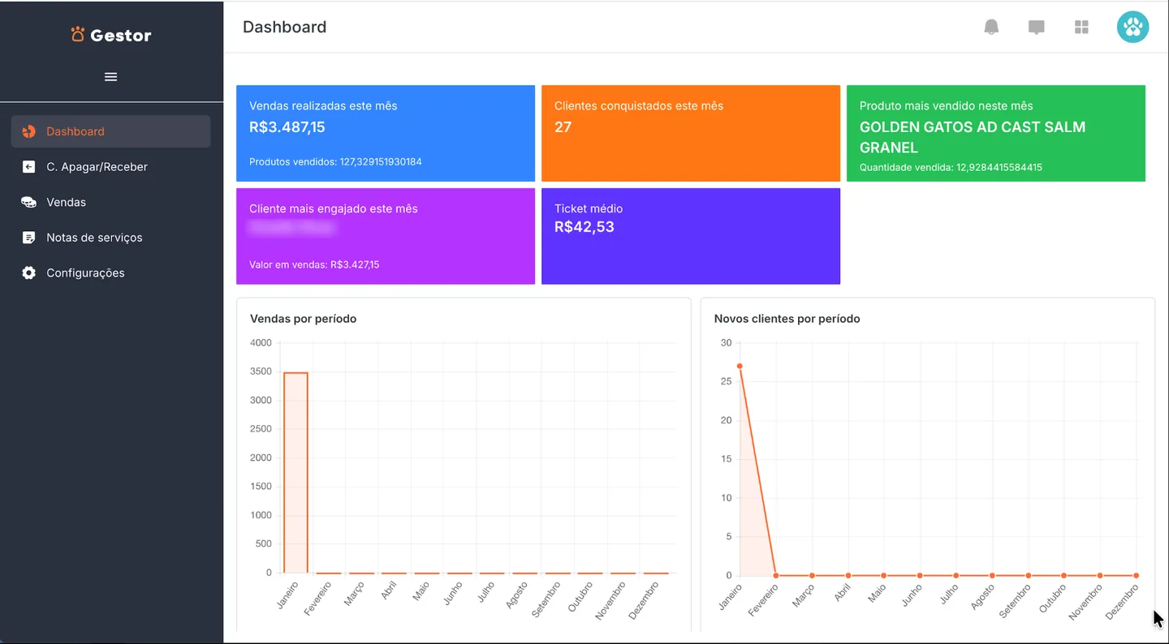Click the Produto mais vendido card title
The height and width of the screenshot is (644, 1169).
(x=947, y=105)
